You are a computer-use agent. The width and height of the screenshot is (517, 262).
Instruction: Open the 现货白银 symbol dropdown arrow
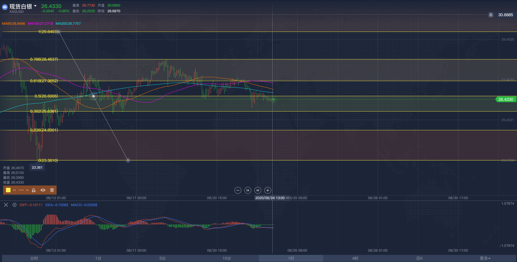[x=35, y=6]
